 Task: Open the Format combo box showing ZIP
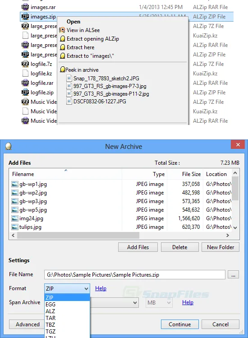(67, 288)
